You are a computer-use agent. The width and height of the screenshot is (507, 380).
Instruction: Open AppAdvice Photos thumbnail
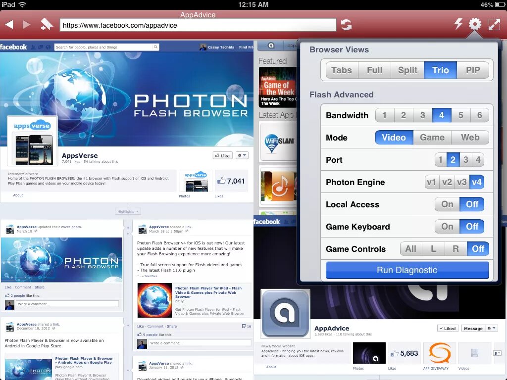click(x=369, y=353)
